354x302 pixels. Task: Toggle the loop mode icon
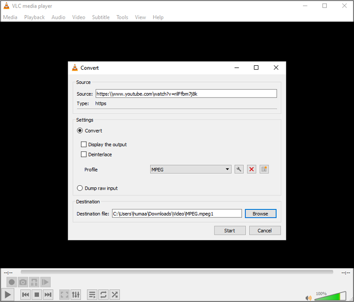(103, 294)
